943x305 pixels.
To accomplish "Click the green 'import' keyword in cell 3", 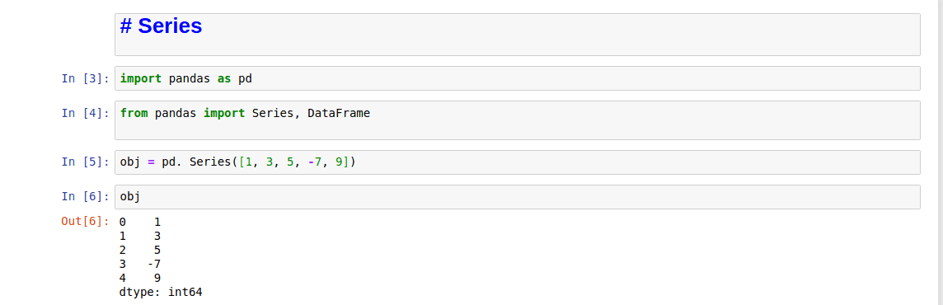I will (141, 79).
